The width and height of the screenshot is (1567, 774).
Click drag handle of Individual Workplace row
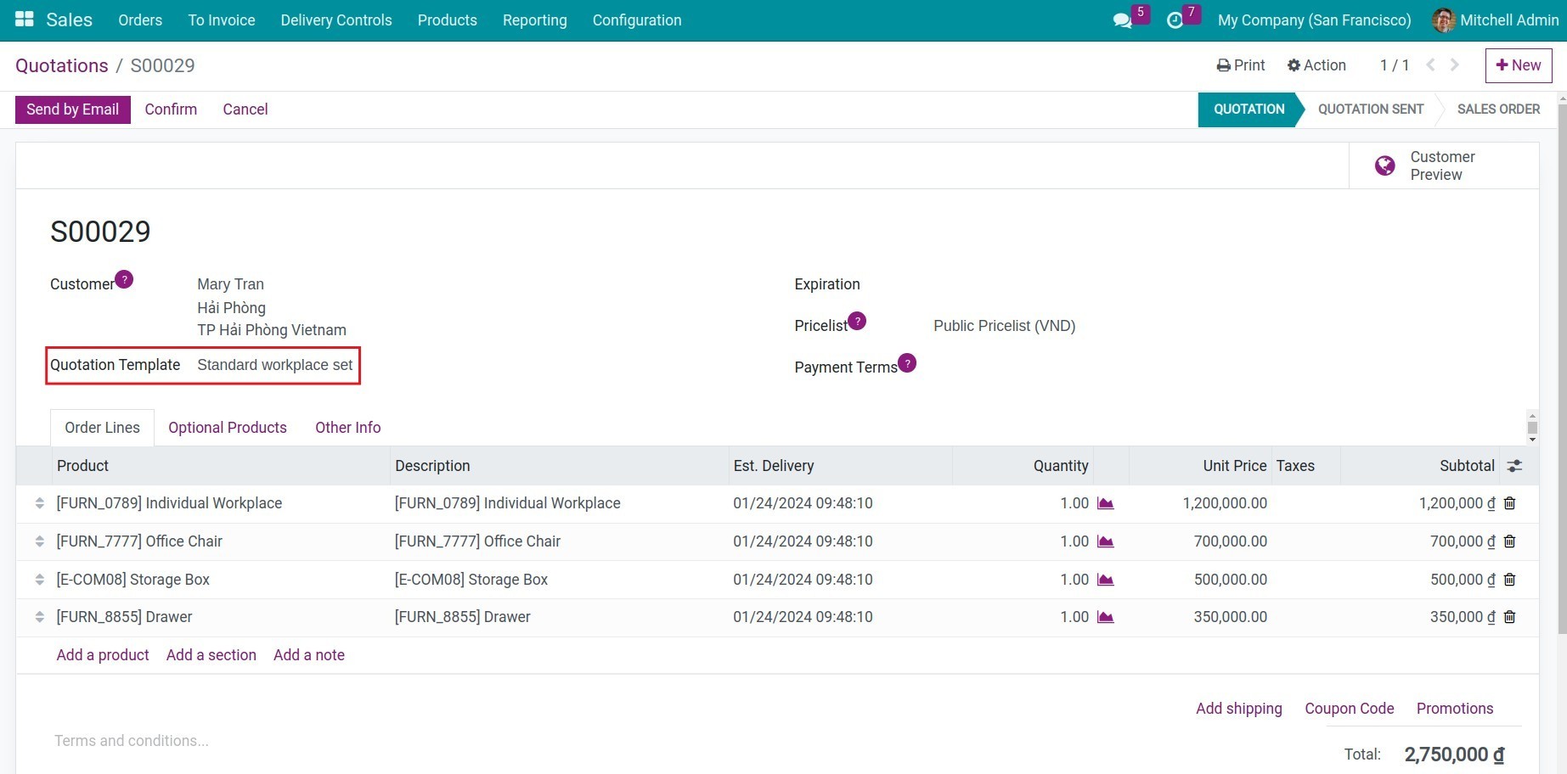pyautogui.click(x=39, y=503)
